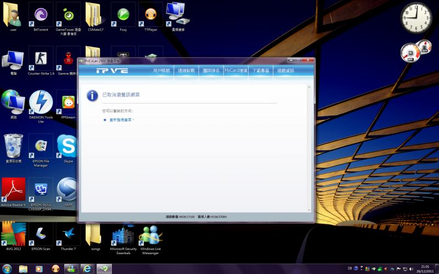The width and height of the screenshot is (439, 274).
Task: Click the scroll-down arrow in the IPvE page
Action: [309, 210]
